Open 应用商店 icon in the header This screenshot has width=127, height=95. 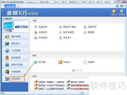pyautogui.click(x=122, y=12)
